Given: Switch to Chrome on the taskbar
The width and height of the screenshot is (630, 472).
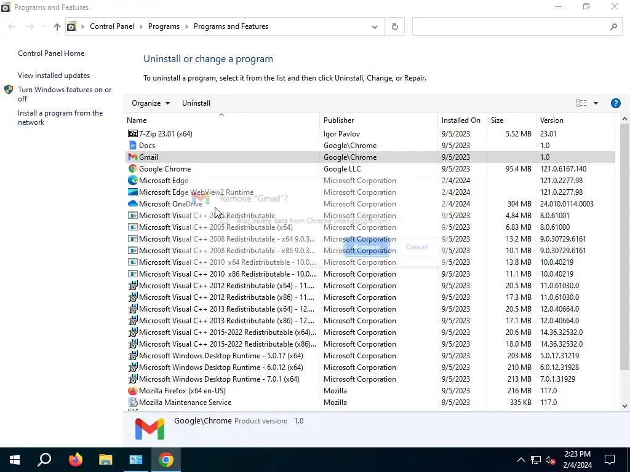Looking at the screenshot, I should click(x=166, y=460).
